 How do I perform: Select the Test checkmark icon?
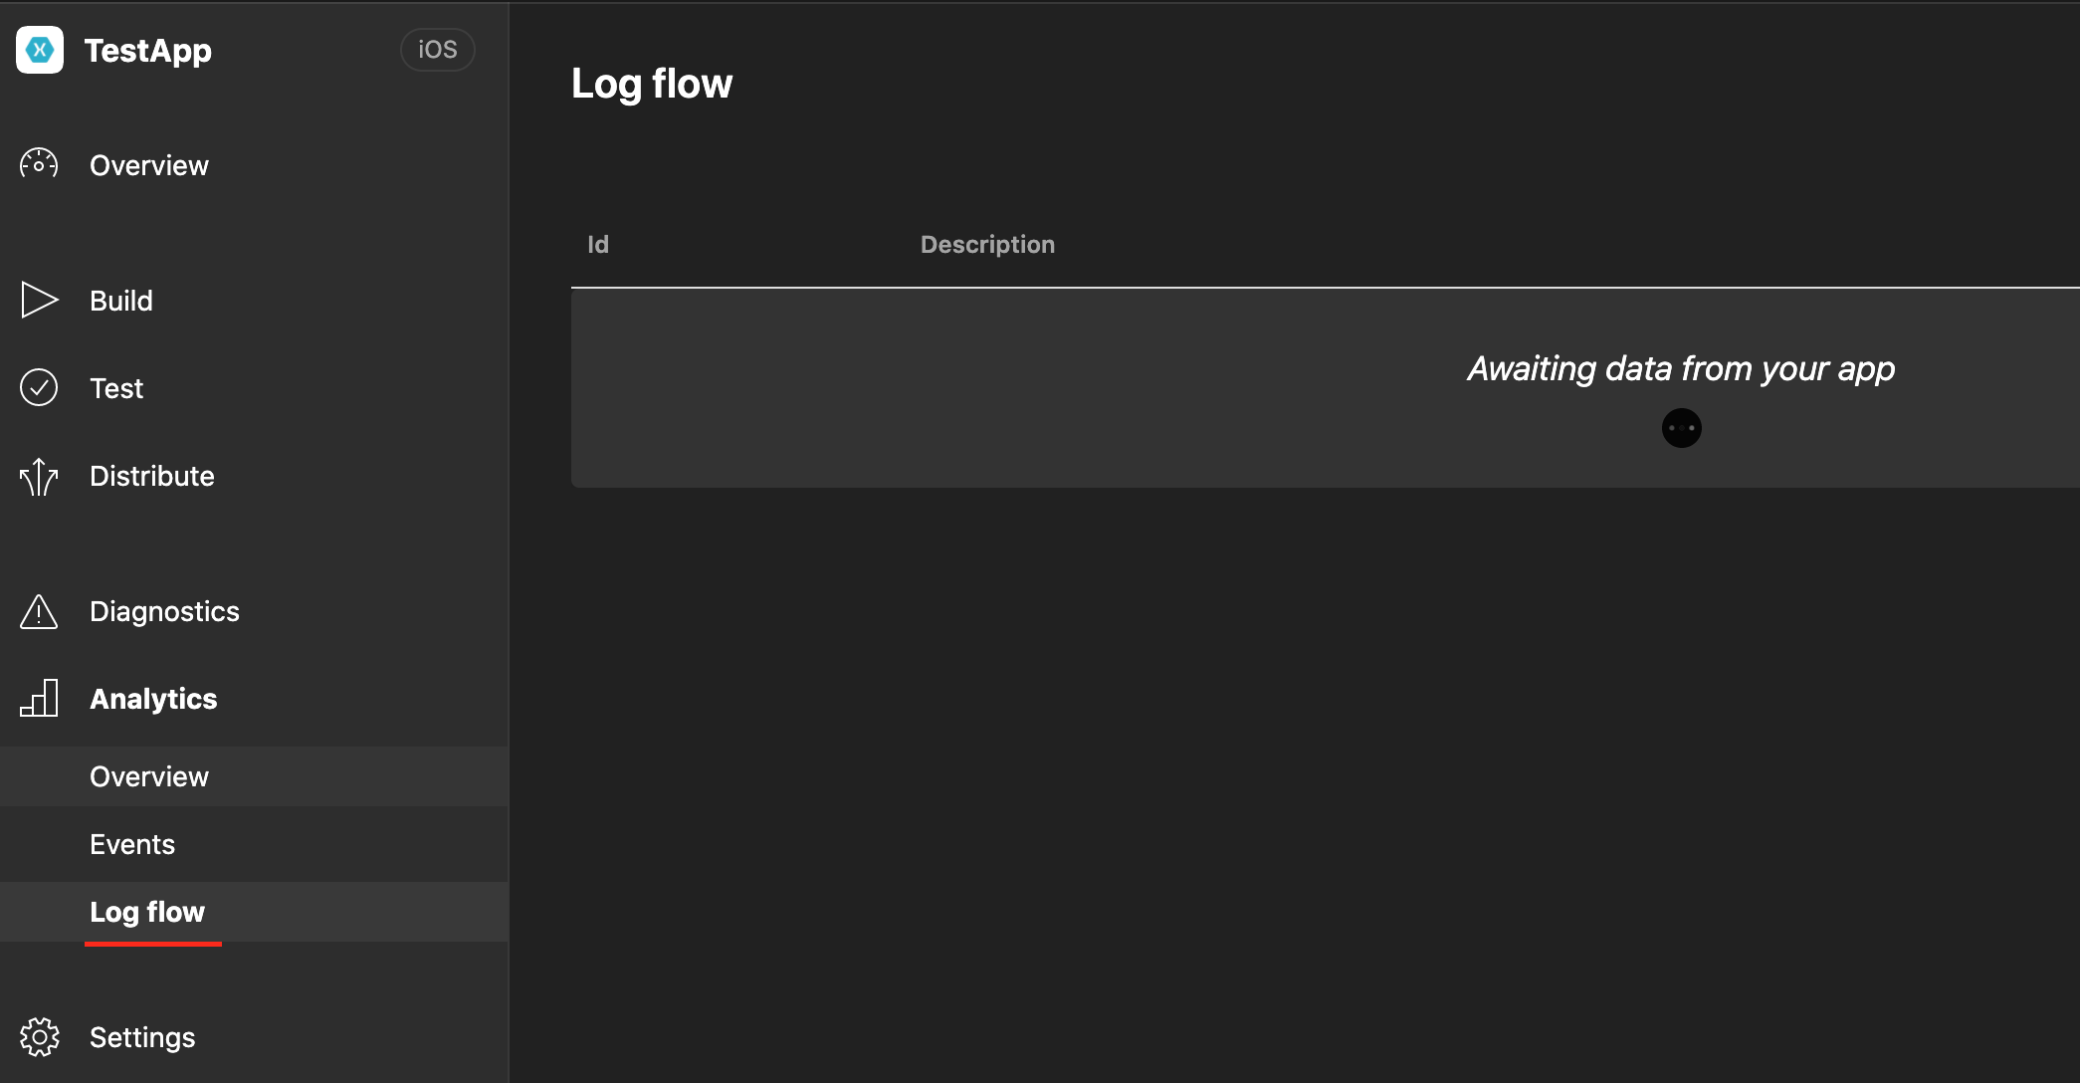coord(39,387)
